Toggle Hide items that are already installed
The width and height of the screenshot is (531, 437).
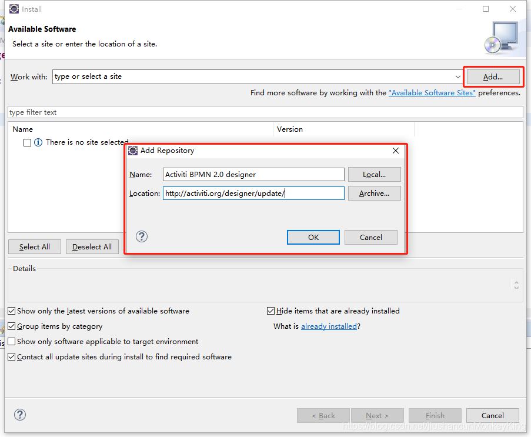pyautogui.click(x=270, y=311)
